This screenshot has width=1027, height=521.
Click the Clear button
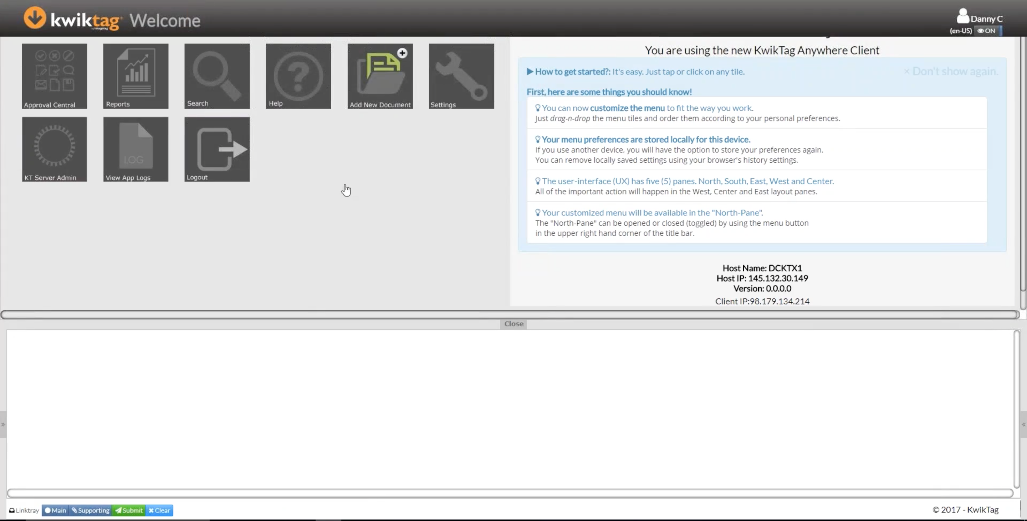pyautogui.click(x=159, y=510)
